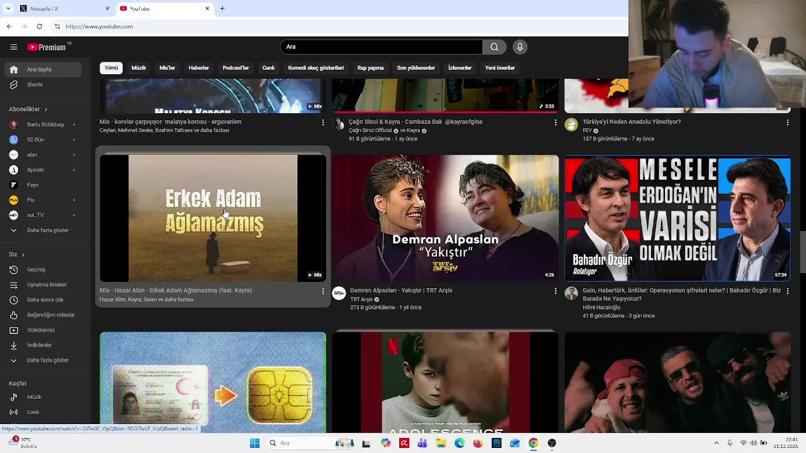Open Hilmi Hacaloğlu channel link
The height and width of the screenshot is (453, 806).
click(601, 308)
